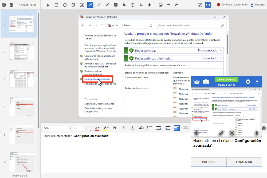This screenshot has height=178, width=267.
Task: Select step 6 thumbnail
Action: [22, 162]
